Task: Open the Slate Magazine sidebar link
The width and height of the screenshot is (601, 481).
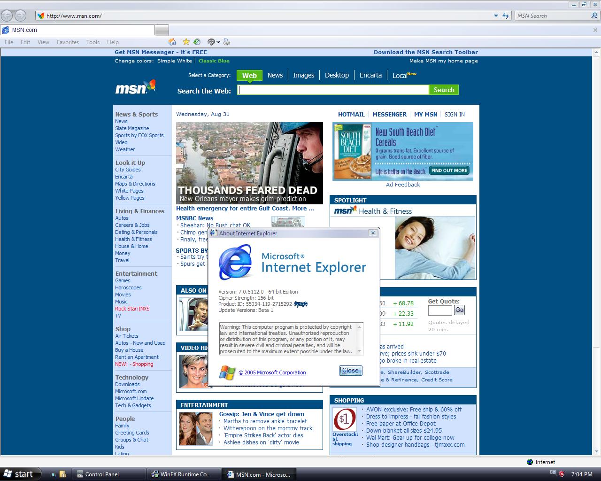Action: pos(132,129)
